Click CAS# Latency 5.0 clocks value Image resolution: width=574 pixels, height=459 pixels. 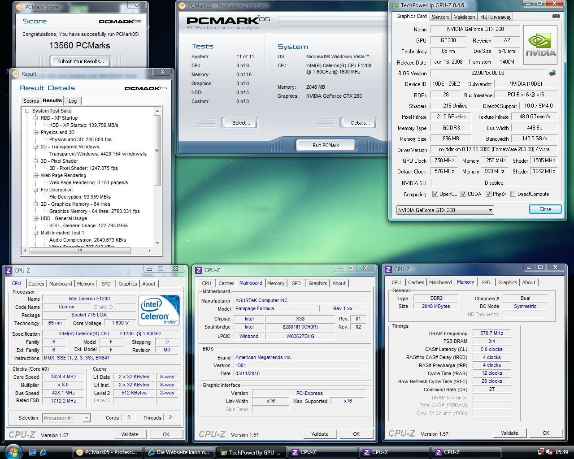[491, 349]
